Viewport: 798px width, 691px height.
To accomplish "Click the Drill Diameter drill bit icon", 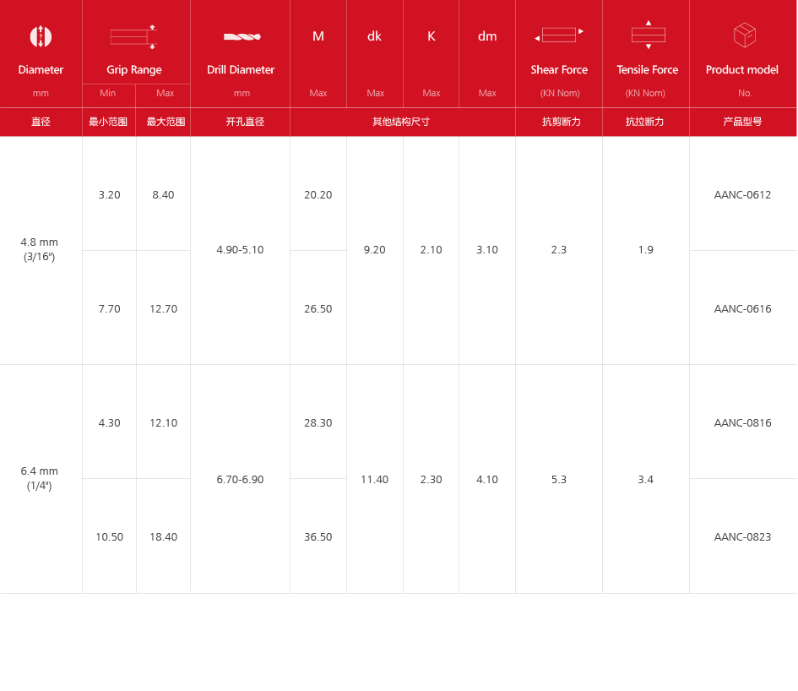I will click(242, 36).
